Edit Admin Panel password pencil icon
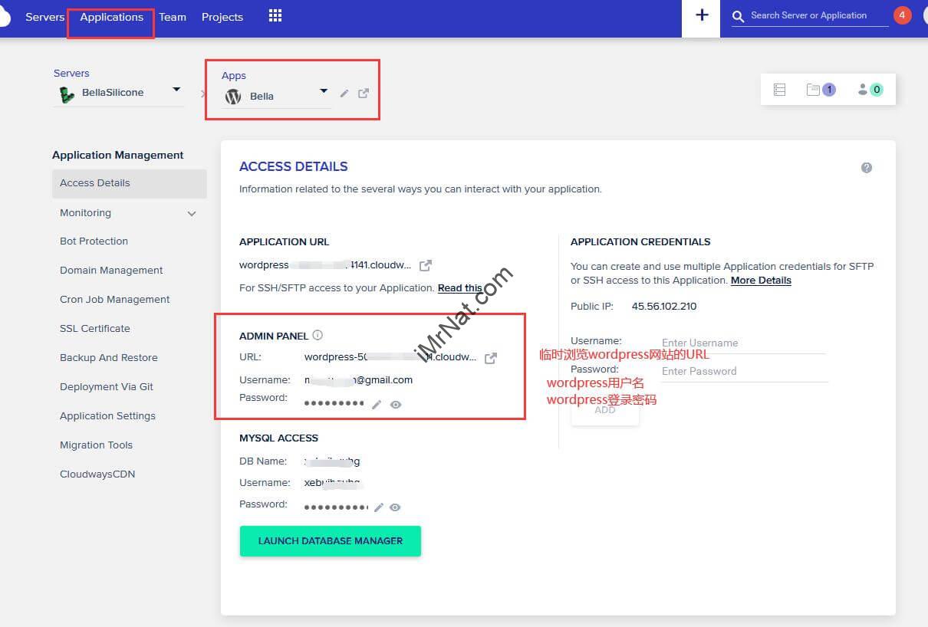This screenshot has width=928, height=627. (377, 405)
